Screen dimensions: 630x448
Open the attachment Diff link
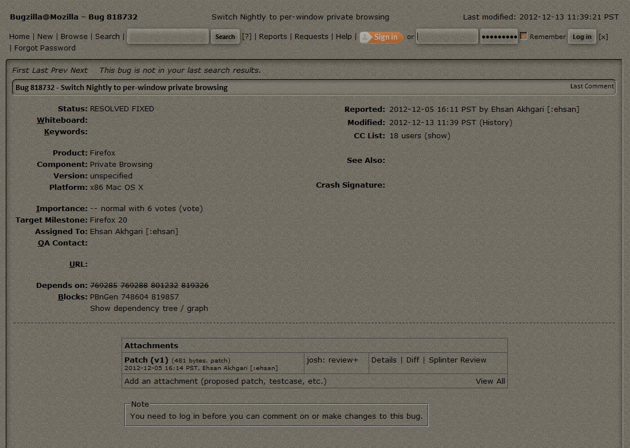413,360
